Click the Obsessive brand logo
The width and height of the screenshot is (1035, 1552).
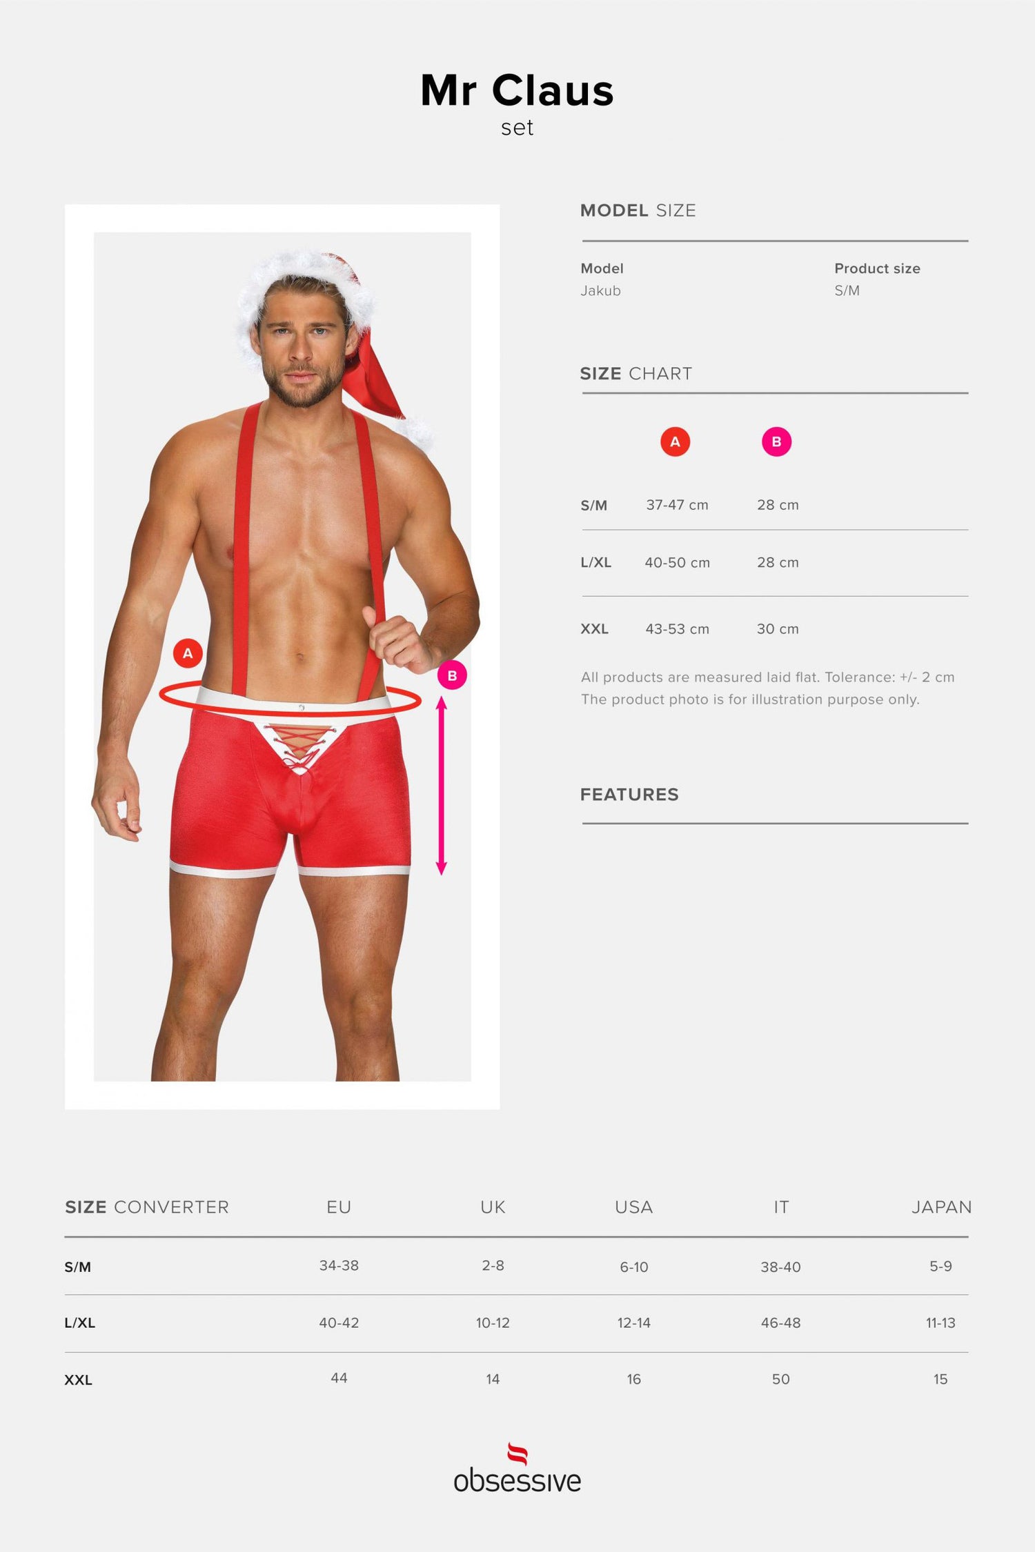pos(517,1468)
